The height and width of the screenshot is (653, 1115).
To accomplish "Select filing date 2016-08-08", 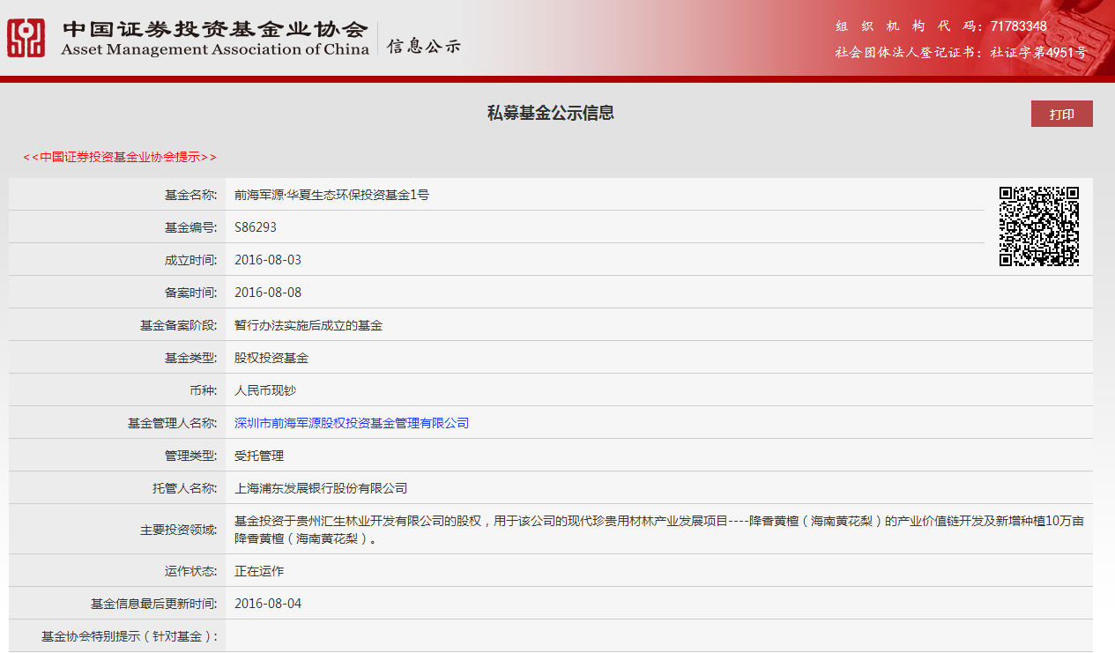I will [x=268, y=293].
